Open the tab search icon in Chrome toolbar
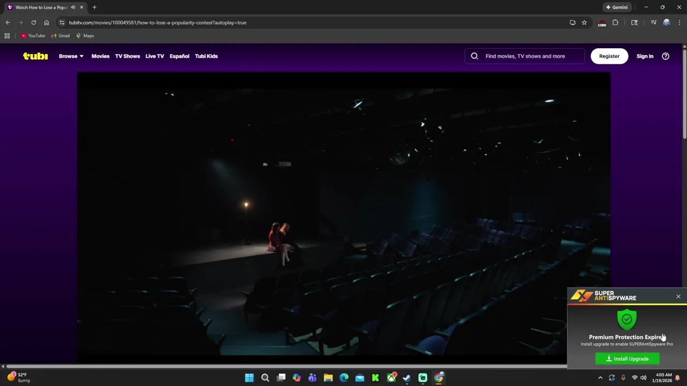This screenshot has width=687, height=386. pos(634,23)
